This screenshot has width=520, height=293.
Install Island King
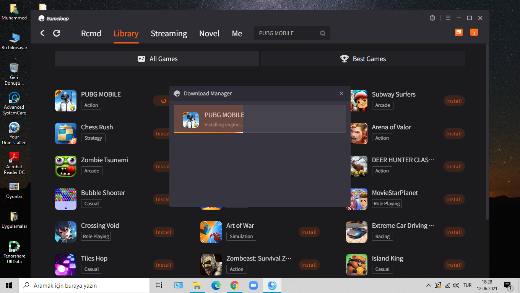[x=454, y=265]
